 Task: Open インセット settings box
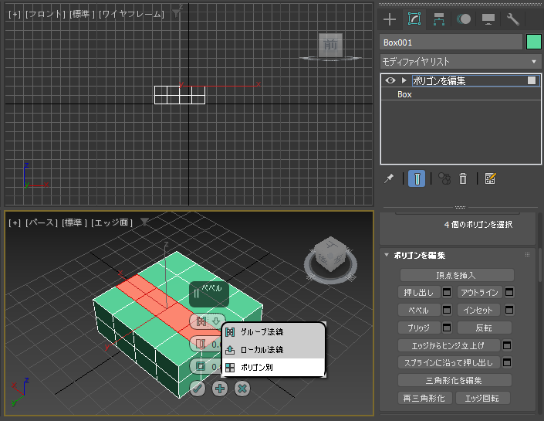coord(509,310)
